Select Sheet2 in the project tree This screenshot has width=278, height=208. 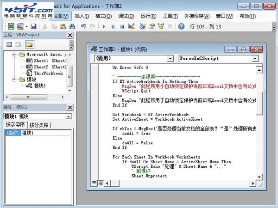pos(46,67)
